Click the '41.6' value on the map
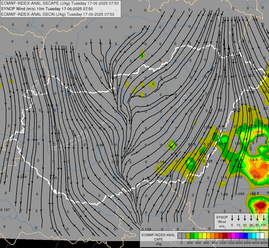The height and width of the screenshot is (248, 269). point(146,179)
